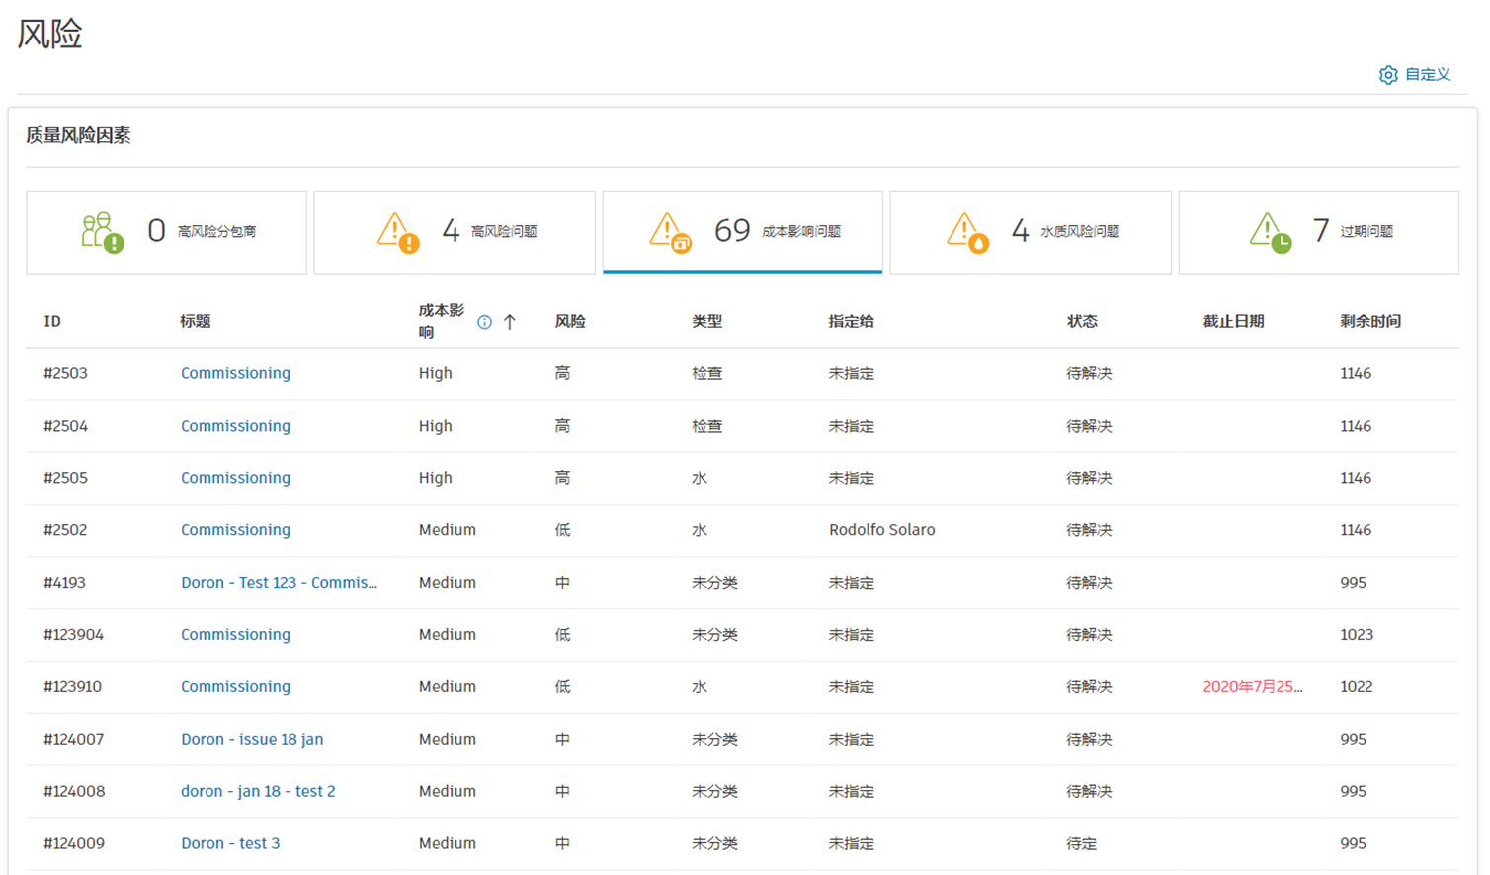Select the 水质风险问题 tab label
Screen dimensions: 1490x875
(x=1080, y=232)
